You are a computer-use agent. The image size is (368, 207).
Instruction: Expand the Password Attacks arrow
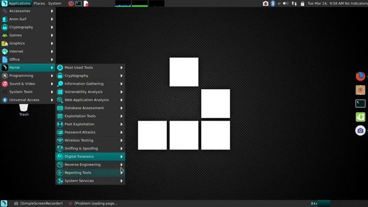121,132
